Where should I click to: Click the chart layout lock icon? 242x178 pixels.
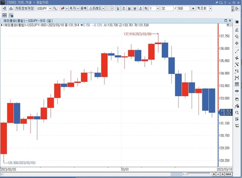pyautogui.click(x=11, y=15)
